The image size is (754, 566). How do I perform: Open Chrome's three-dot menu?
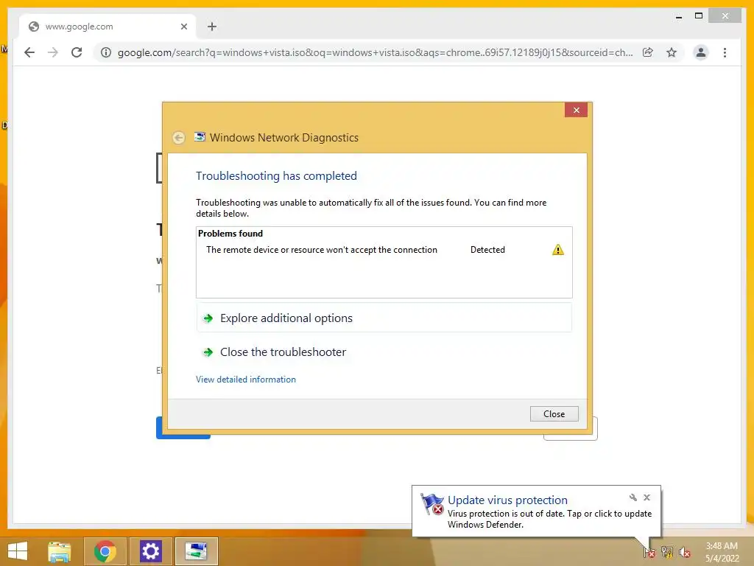[x=725, y=52]
